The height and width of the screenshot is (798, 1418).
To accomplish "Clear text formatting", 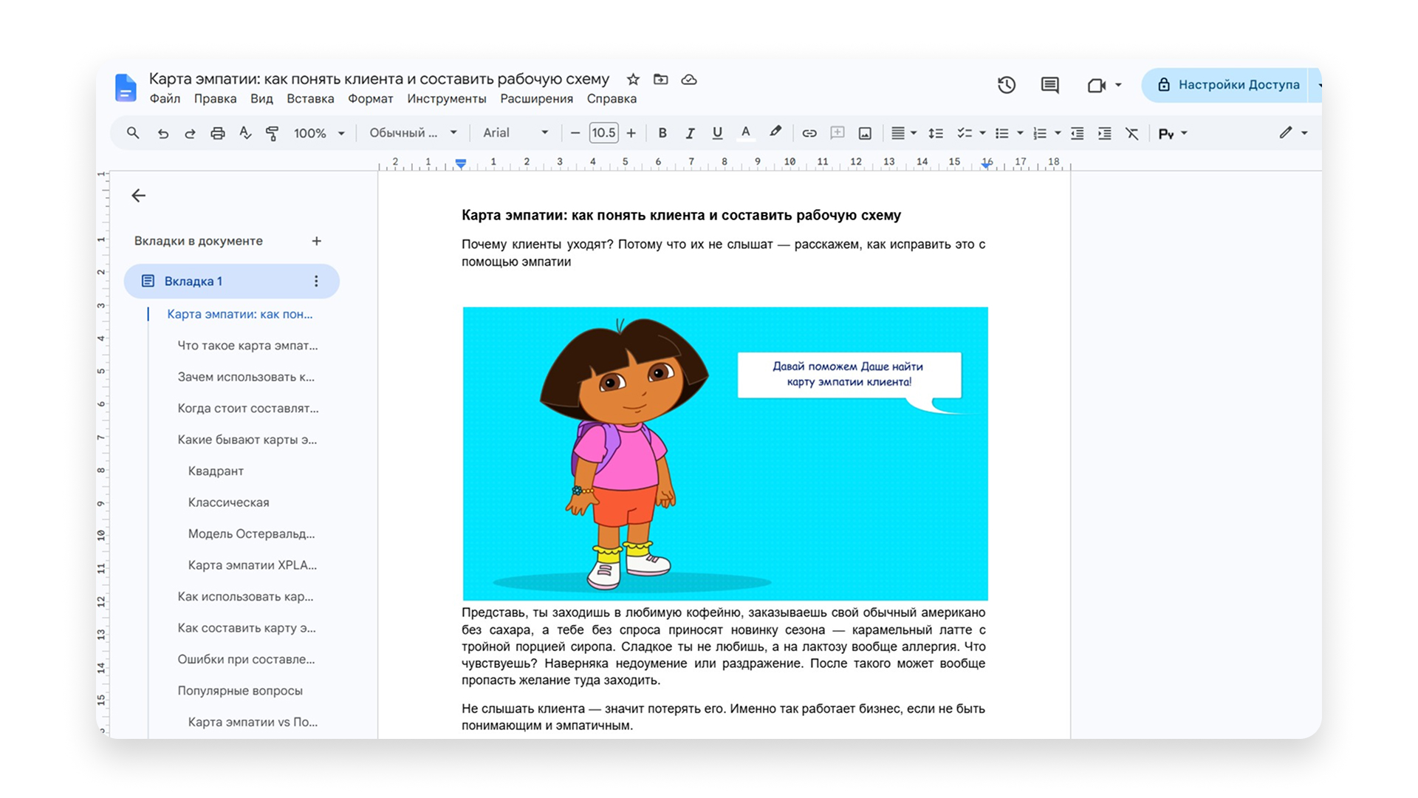I will (1131, 133).
